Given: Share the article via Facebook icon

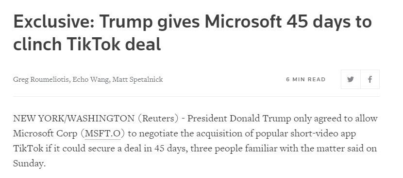Looking at the screenshot, I should coord(370,79).
